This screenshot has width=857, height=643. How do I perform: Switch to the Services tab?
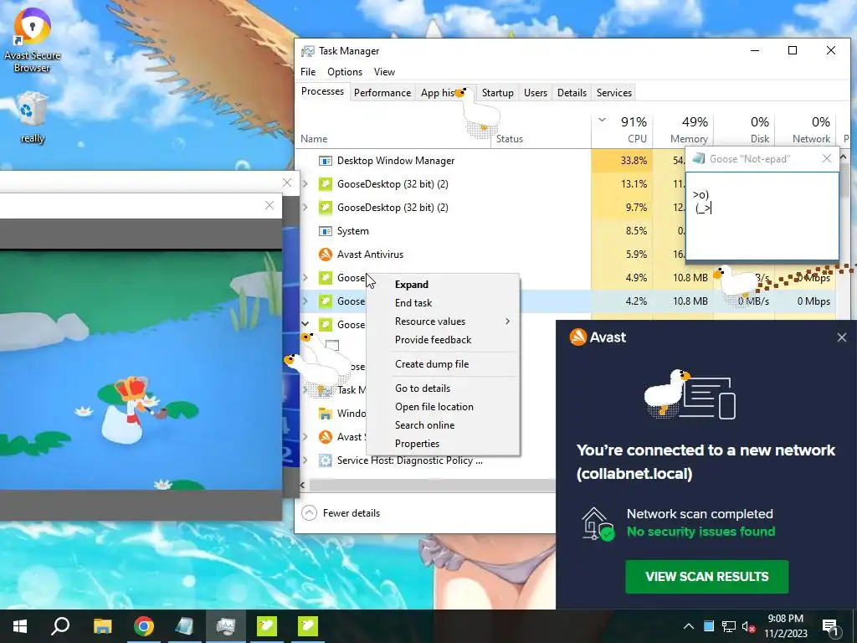pos(613,93)
